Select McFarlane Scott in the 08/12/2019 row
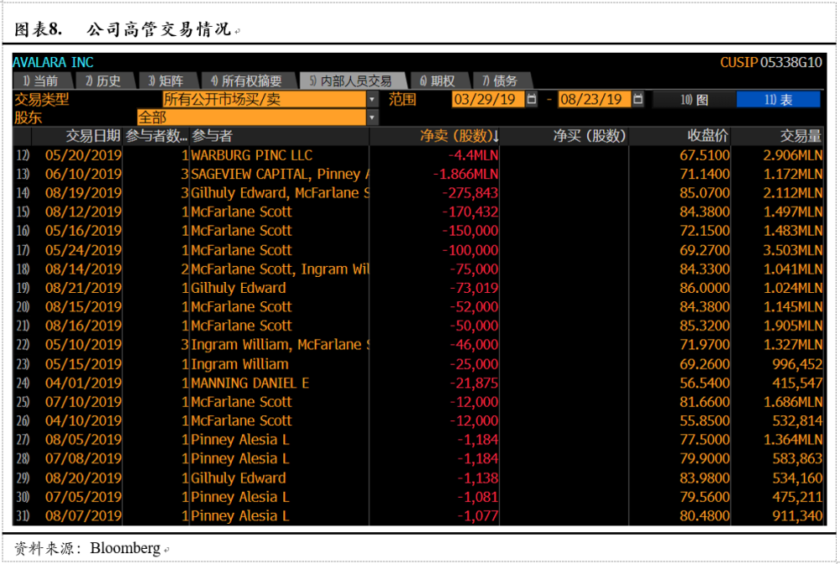Viewport: 840px width, 564px height. click(242, 211)
